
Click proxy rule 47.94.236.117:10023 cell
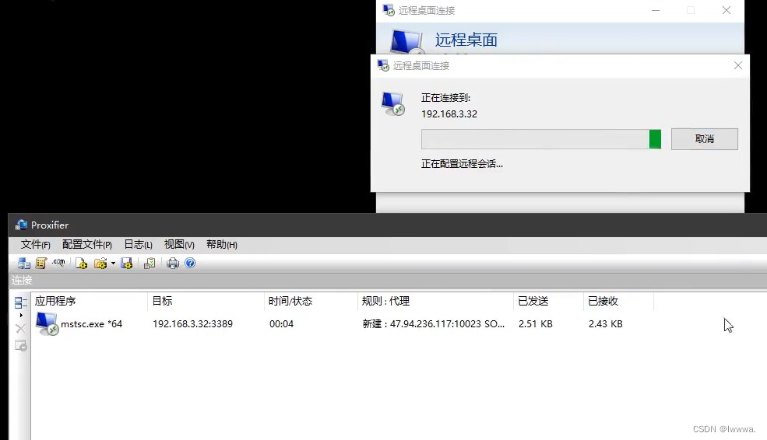coord(434,323)
